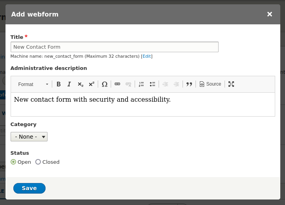Close the Add webform dialog
The image size is (285, 205).
pos(270,14)
